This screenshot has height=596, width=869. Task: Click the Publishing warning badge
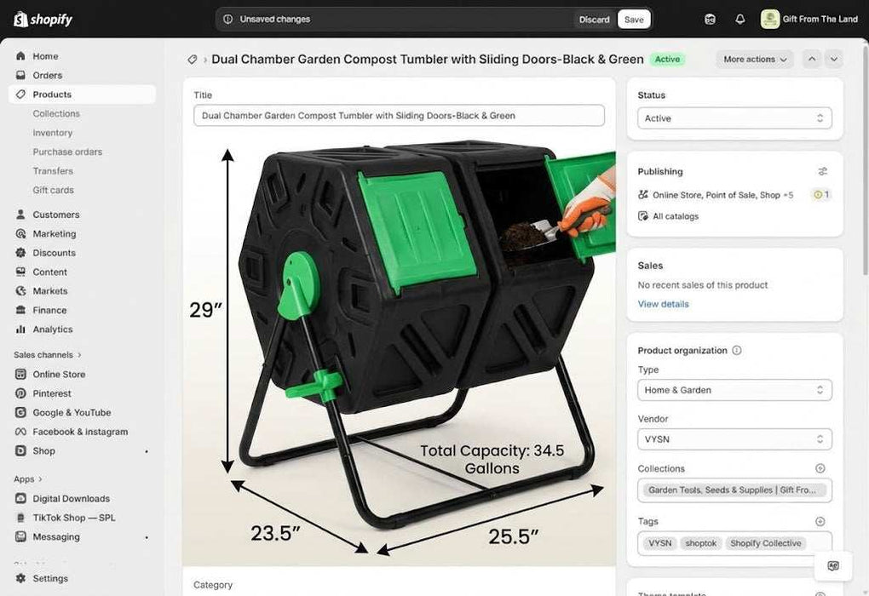[x=821, y=194]
